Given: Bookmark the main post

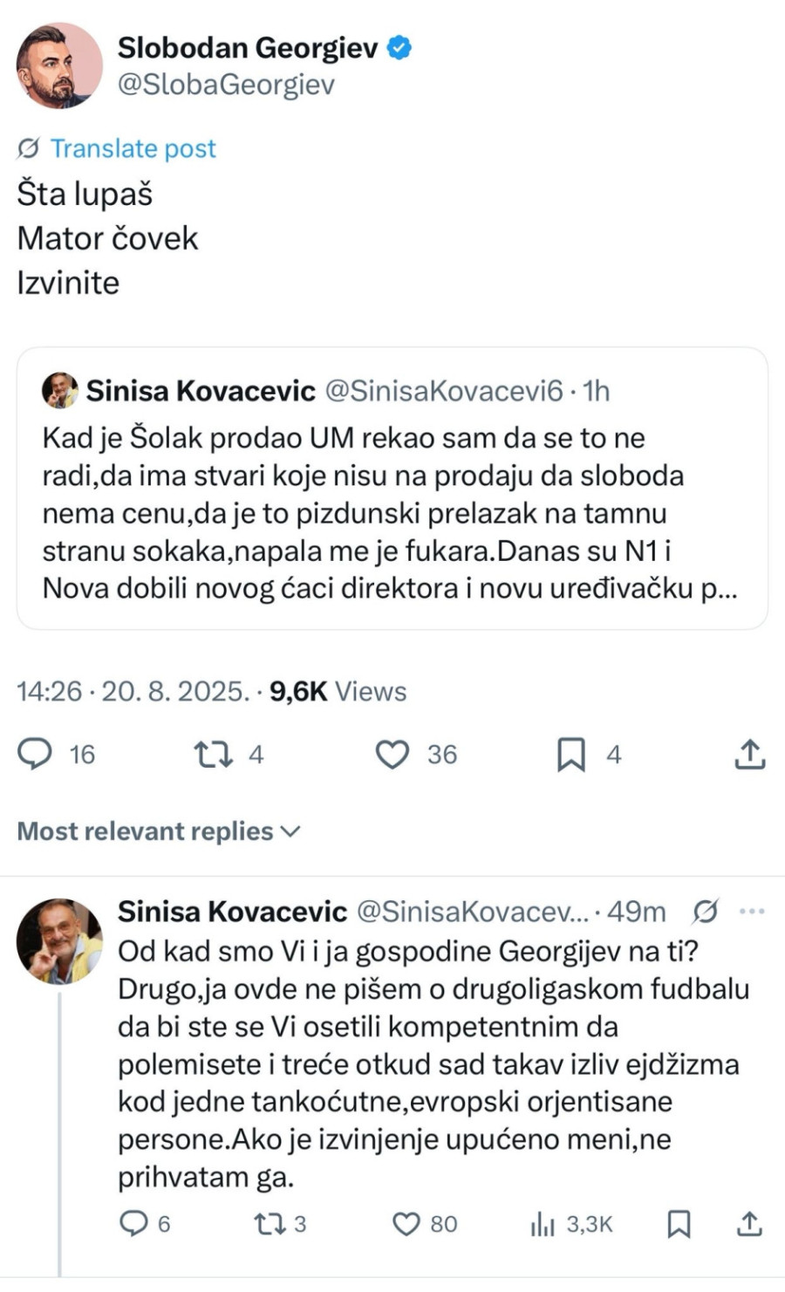Looking at the screenshot, I should pos(570,754).
